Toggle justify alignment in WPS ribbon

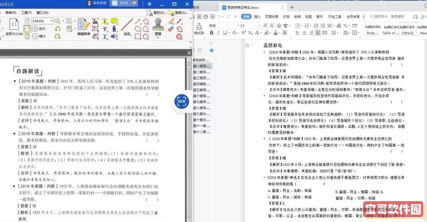318,33
